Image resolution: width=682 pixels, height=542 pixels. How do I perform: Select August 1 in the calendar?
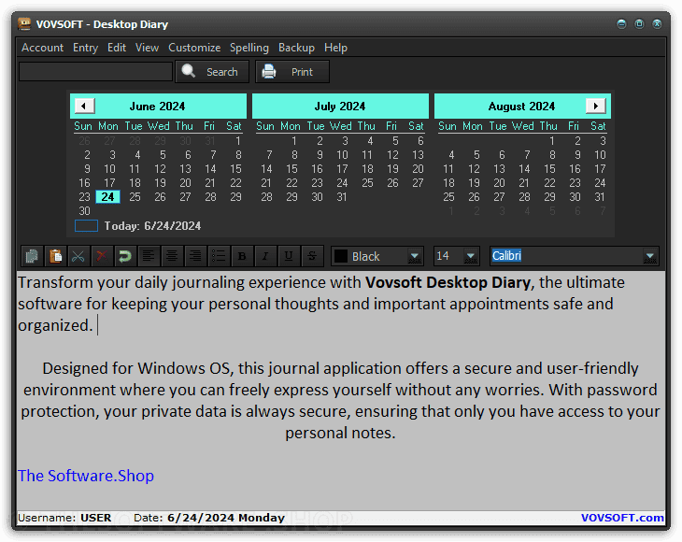point(552,141)
